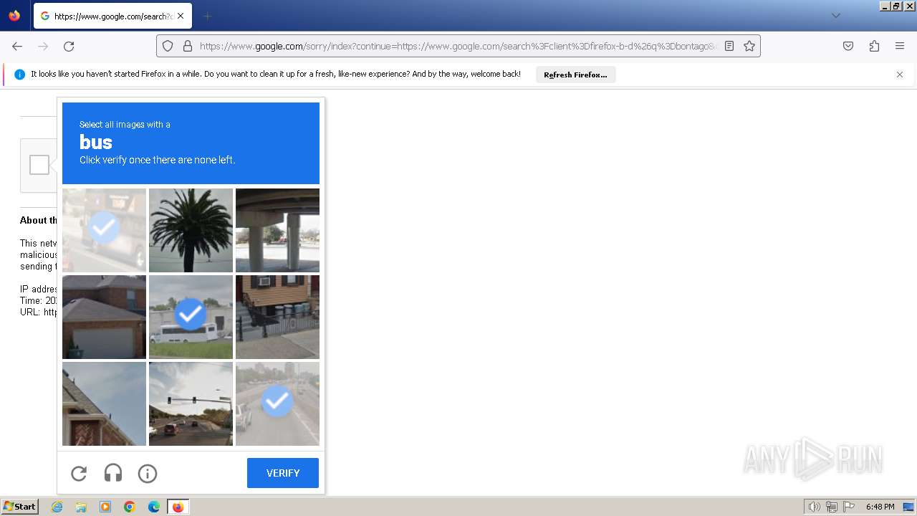Open captcha help info icon
917x516 pixels.
pos(148,473)
